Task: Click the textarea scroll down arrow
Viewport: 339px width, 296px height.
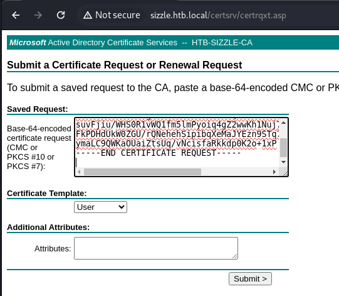Action: (x=284, y=162)
